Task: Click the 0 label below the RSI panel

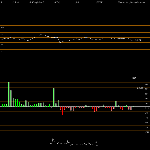Action: tap(1, 51)
